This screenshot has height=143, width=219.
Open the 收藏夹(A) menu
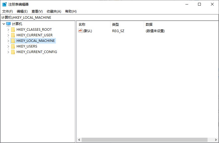[x=54, y=11]
